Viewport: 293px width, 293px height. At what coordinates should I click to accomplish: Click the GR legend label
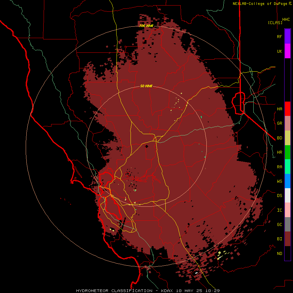pyautogui.click(x=279, y=123)
